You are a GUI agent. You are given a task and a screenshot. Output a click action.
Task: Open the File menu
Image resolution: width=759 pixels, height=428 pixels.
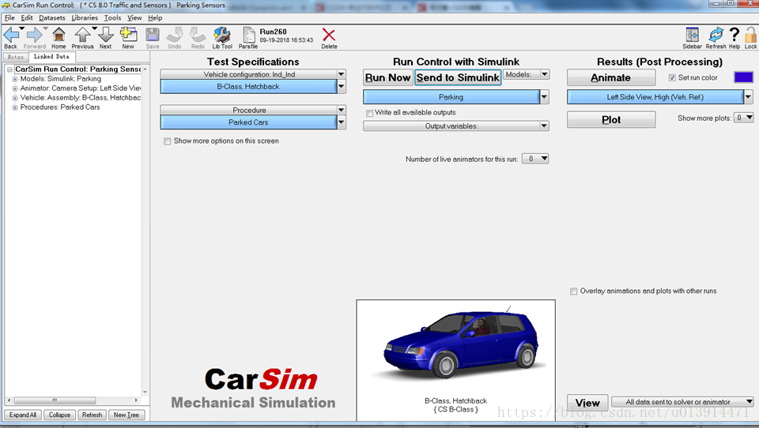[x=9, y=18]
